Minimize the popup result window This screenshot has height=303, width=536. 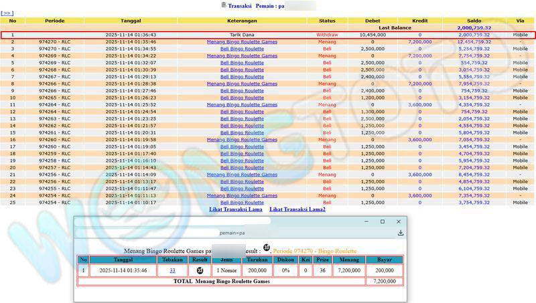[x=366, y=221]
